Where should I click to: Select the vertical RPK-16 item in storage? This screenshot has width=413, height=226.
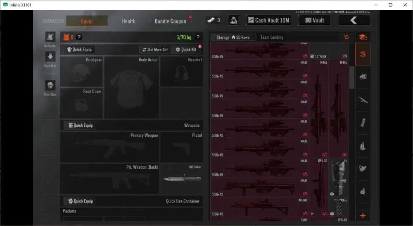click(x=319, y=188)
